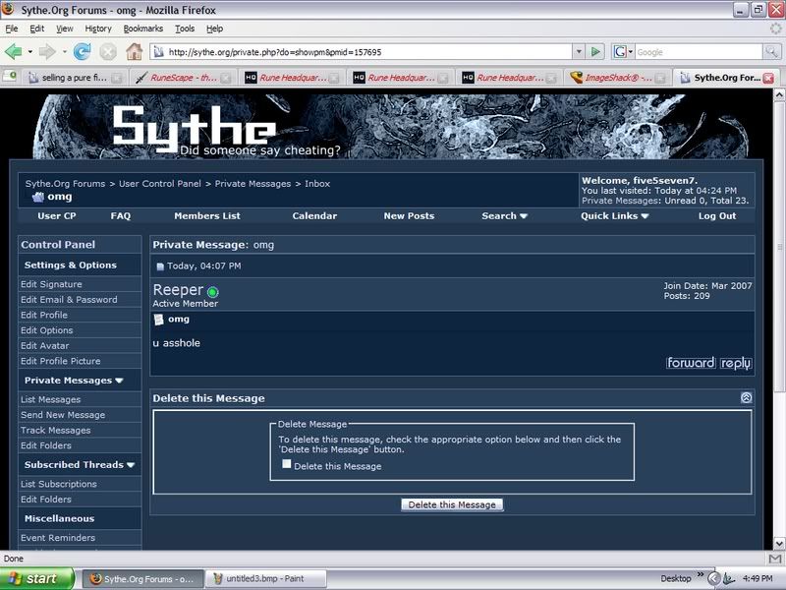
Task: Open the address bar history dropdown
Action: pos(579,52)
